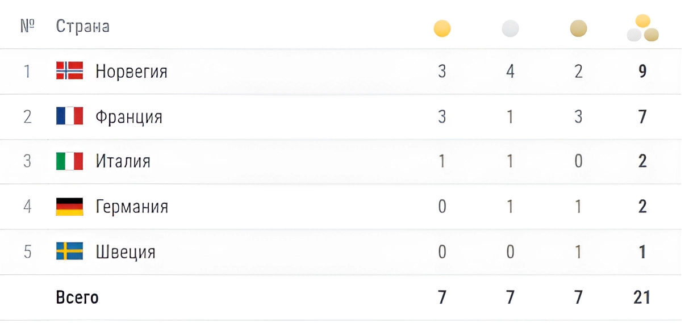Click the France flag icon
Image resolution: width=693 pixels, height=327 pixels.
(x=69, y=116)
